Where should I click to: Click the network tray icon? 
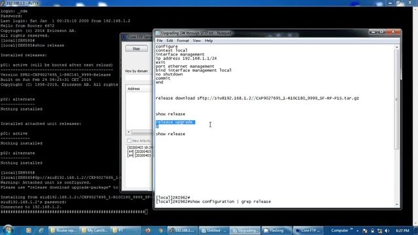379,230
